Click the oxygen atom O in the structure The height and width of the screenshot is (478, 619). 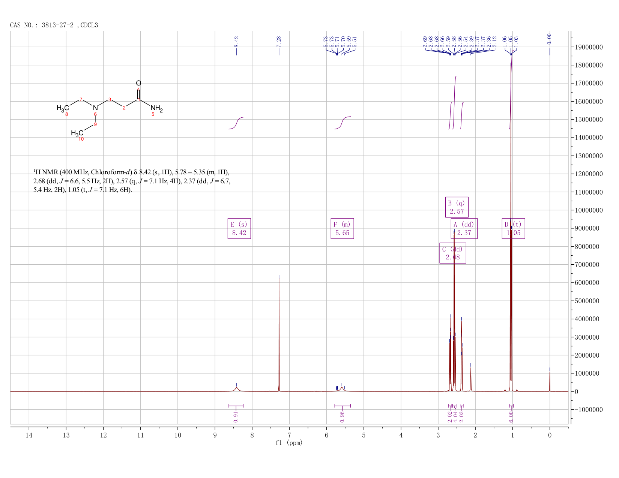click(138, 83)
